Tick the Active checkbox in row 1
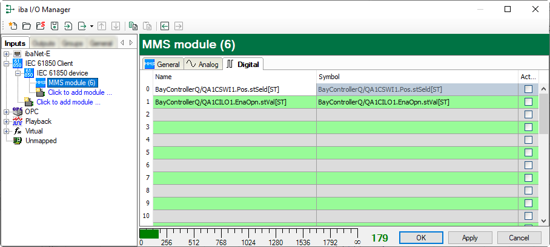Image resolution: width=550 pixels, height=247 pixels. click(x=528, y=102)
